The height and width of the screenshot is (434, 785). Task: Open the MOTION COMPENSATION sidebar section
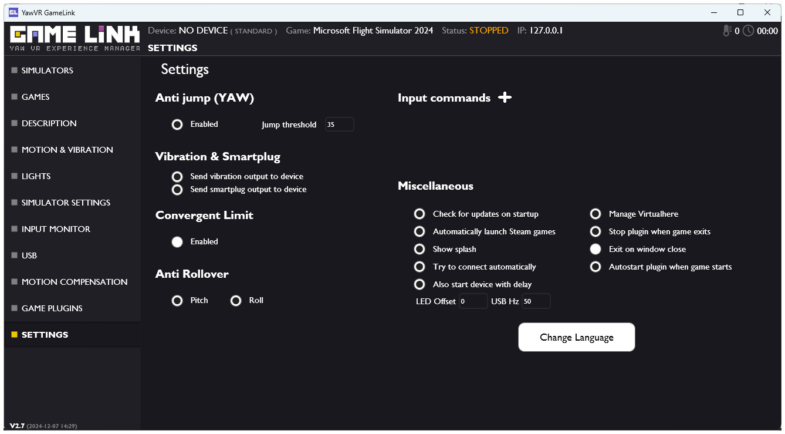coord(74,281)
